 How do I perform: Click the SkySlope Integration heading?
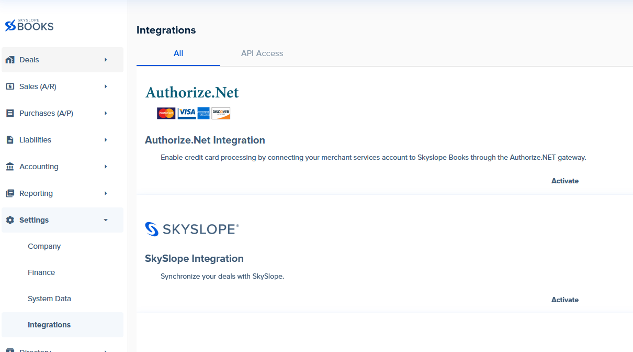(194, 259)
